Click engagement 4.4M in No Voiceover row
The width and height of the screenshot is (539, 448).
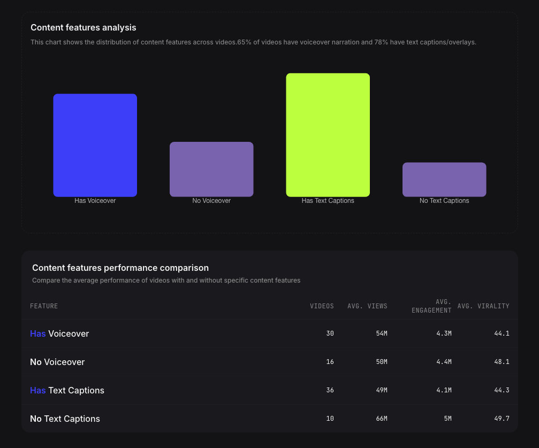pos(444,362)
